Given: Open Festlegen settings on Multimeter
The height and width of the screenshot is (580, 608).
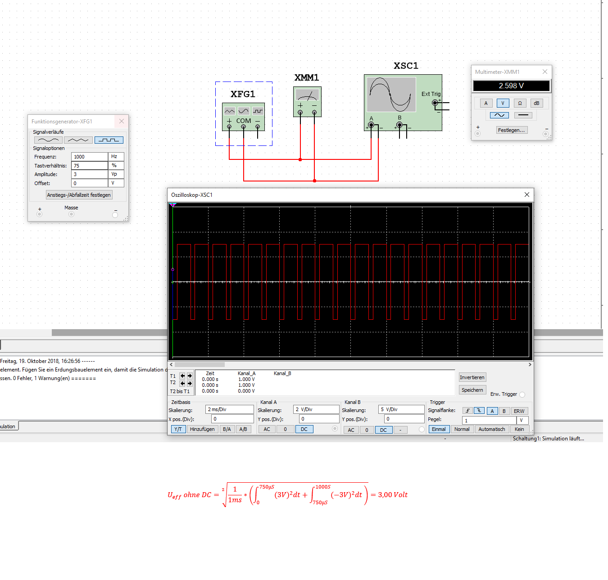Looking at the screenshot, I should [x=512, y=130].
